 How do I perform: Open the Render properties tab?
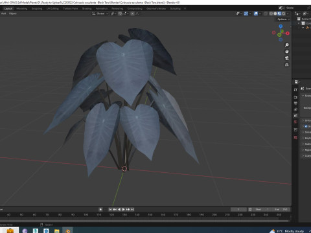(x=295, y=97)
